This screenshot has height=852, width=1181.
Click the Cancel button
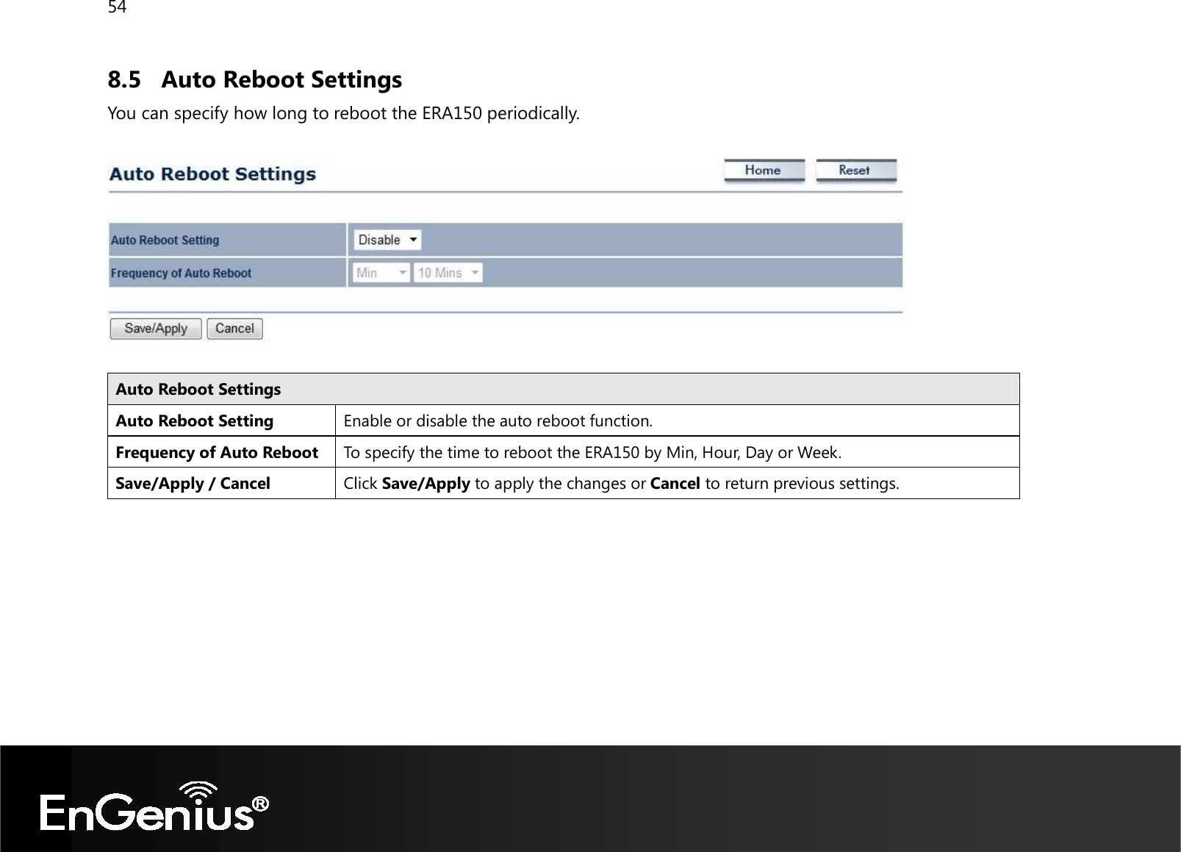[x=234, y=329]
